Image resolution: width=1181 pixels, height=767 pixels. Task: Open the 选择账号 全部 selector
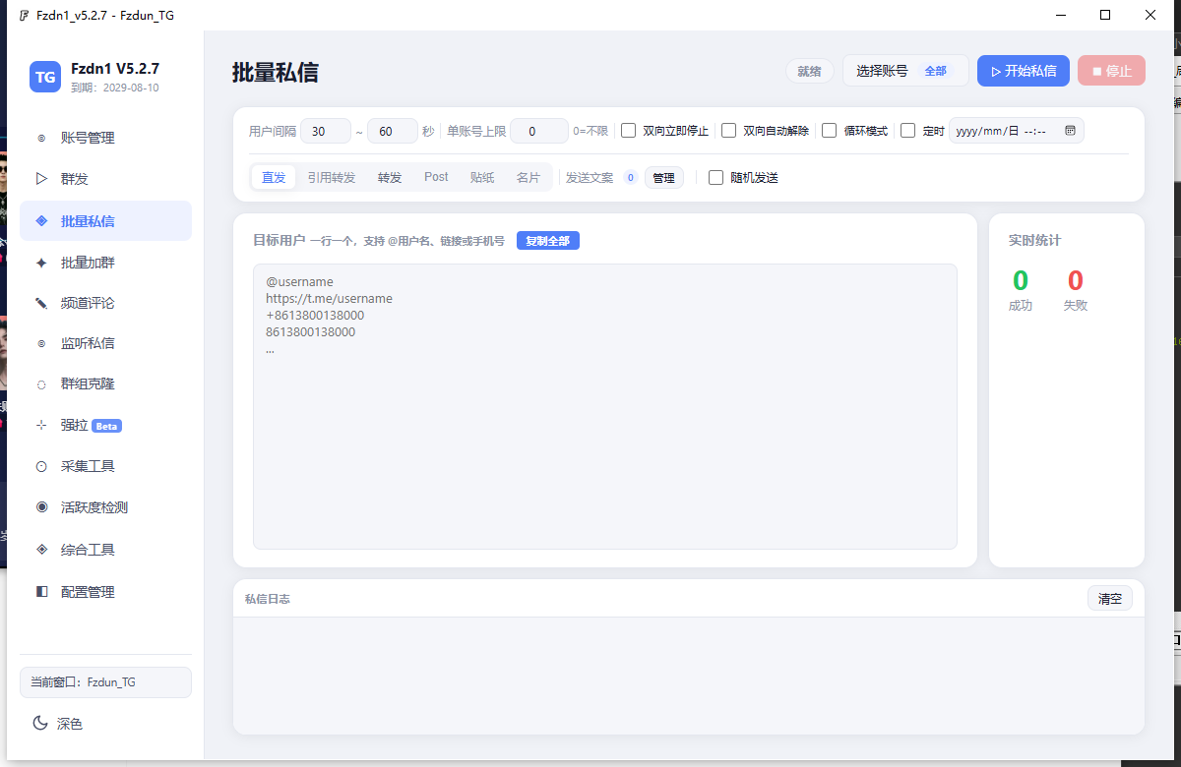905,71
